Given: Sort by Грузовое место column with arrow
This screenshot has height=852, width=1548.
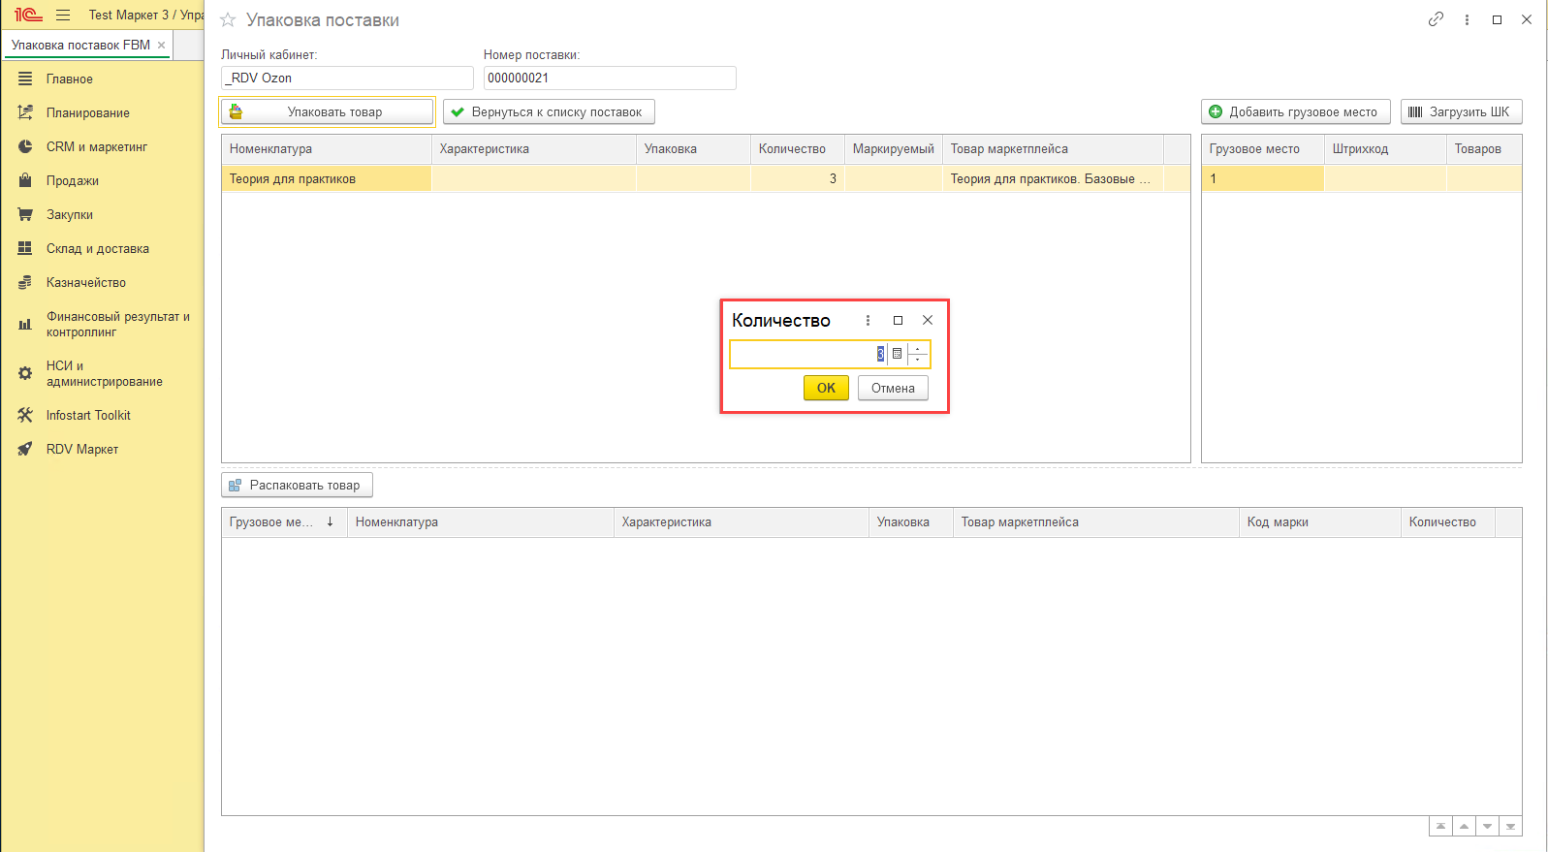Looking at the screenshot, I should click(285, 522).
